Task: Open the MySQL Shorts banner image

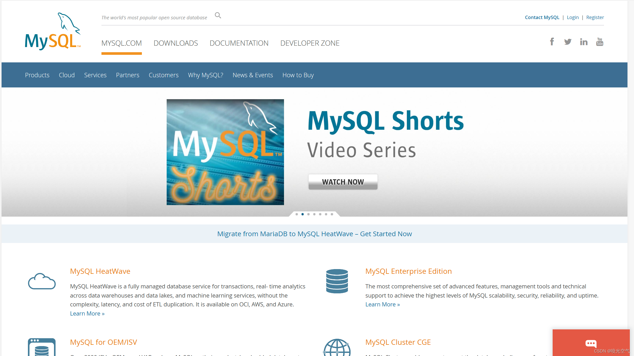Action: click(x=225, y=152)
